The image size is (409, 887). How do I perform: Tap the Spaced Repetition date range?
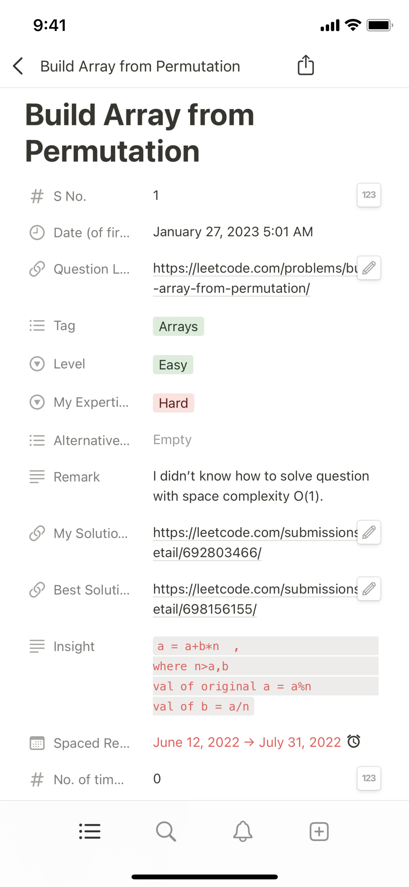[x=246, y=742]
